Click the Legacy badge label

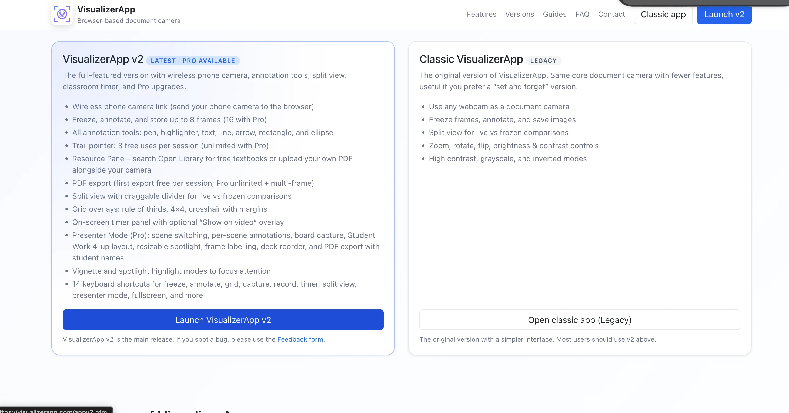pos(543,61)
